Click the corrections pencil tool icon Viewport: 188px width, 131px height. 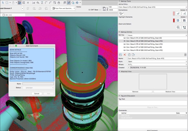(x=121, y=13)
